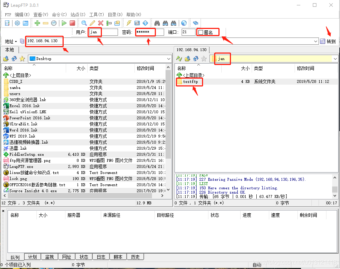This screenshot has width=340, height=269.
Task: Sort local files by 类型 column
Action: [111, 68]
